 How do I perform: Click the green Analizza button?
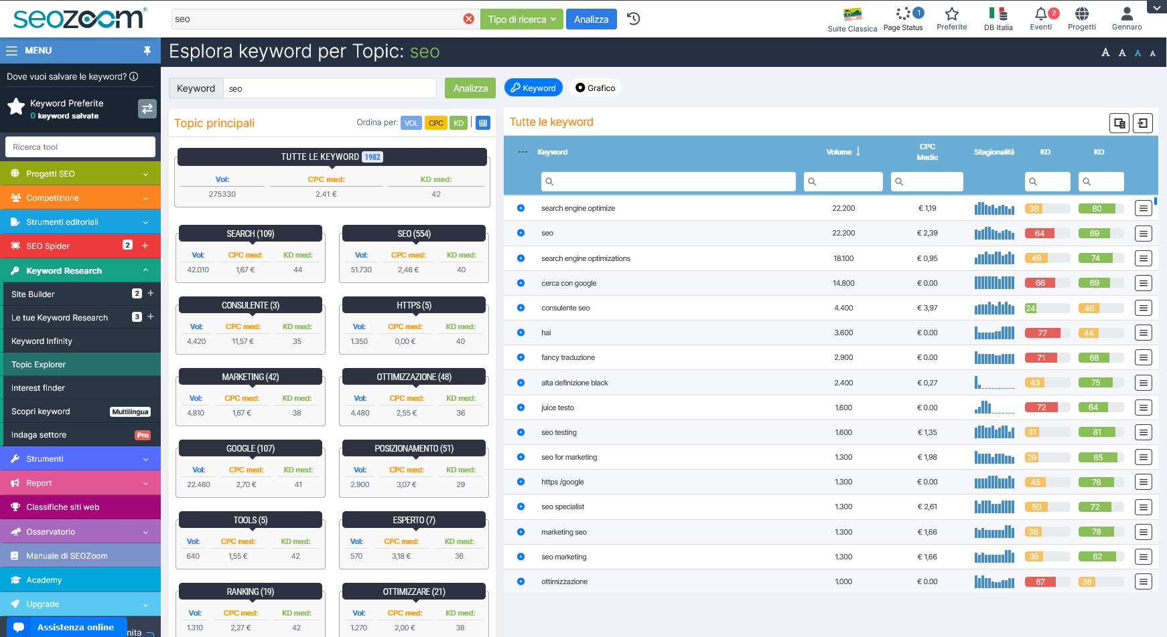click(470, 88)
